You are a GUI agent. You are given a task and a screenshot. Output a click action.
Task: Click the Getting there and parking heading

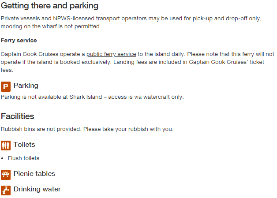point(49,6)
